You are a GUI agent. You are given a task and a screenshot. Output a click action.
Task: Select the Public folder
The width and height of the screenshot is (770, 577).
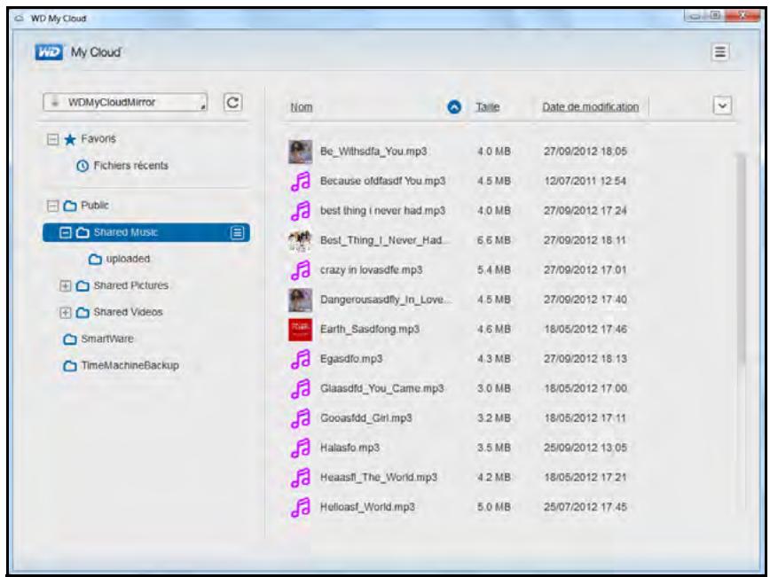[95, 205]
